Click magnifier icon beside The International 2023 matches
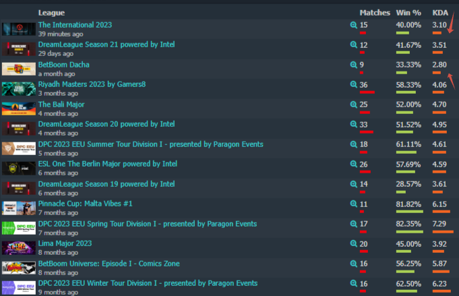Screen dimensions: 459x296 pyautogui.click(x=354, y=25)
